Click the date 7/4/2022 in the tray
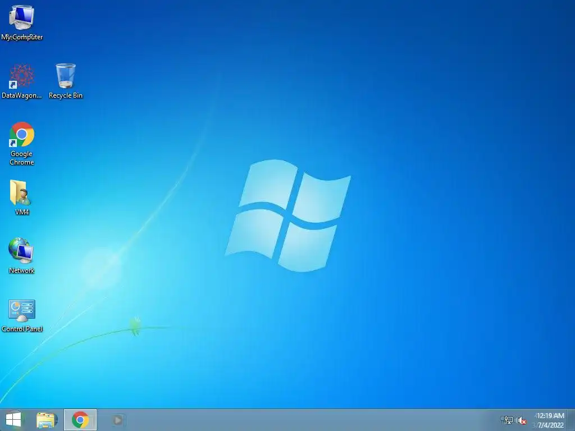This screenshot has height=431, width=575. [x=550, y=425]
